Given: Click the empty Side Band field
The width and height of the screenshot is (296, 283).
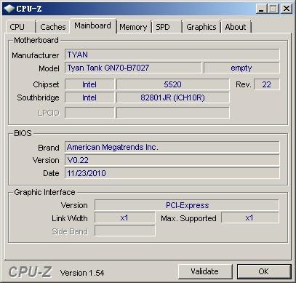Looking at the screenshot, I should point(124,231).
